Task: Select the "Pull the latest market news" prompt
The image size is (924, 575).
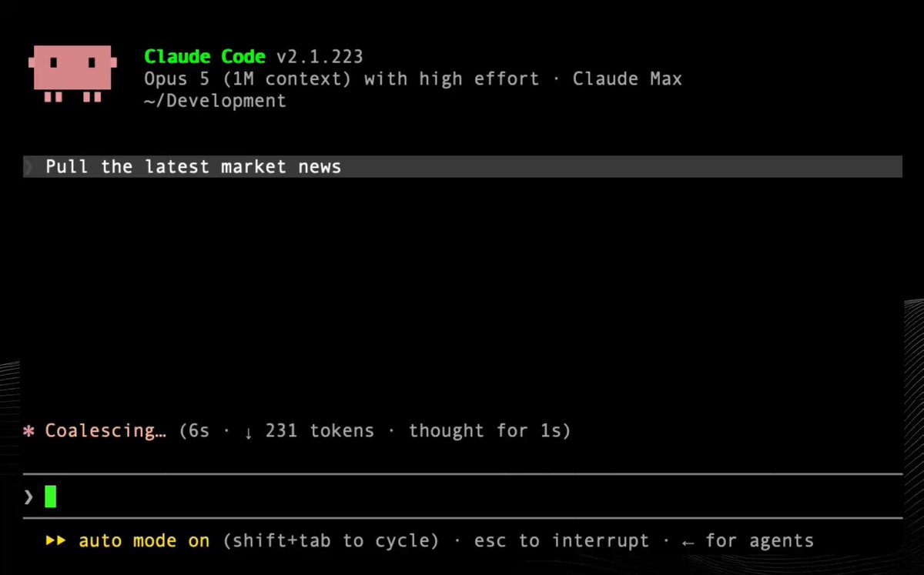Action: coord(193,167)
